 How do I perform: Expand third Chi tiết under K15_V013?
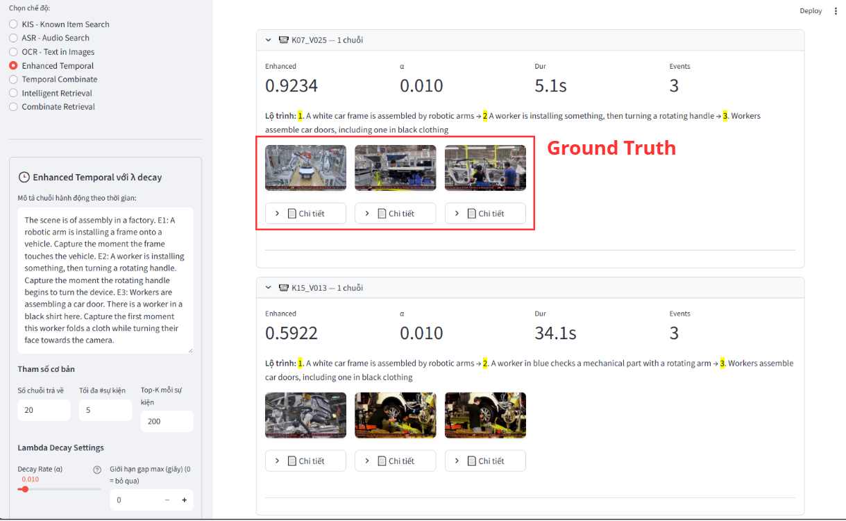(x=485, y=461)
